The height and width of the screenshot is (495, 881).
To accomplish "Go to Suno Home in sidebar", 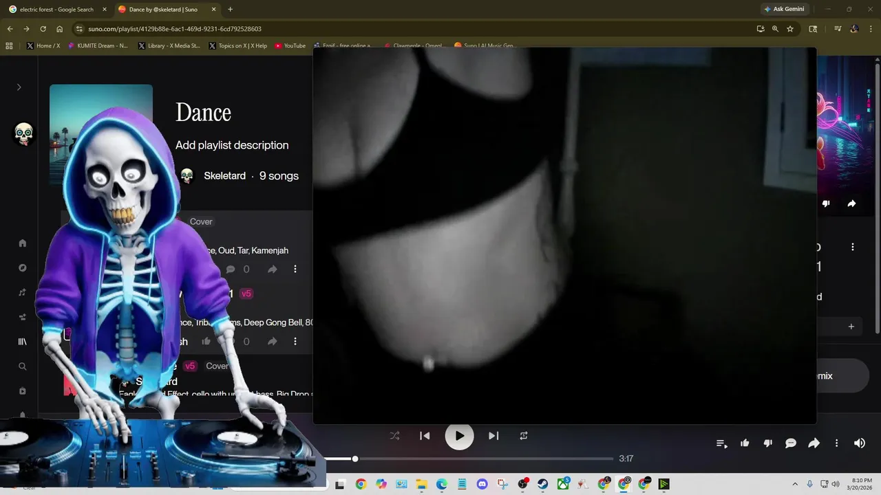I will coord(23,243).
